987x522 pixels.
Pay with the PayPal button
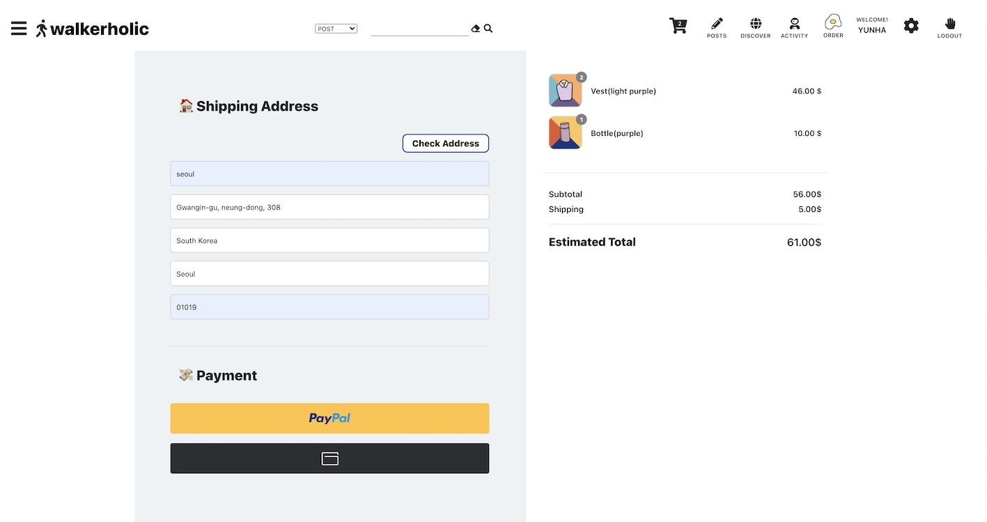click(x=329, y=418)
